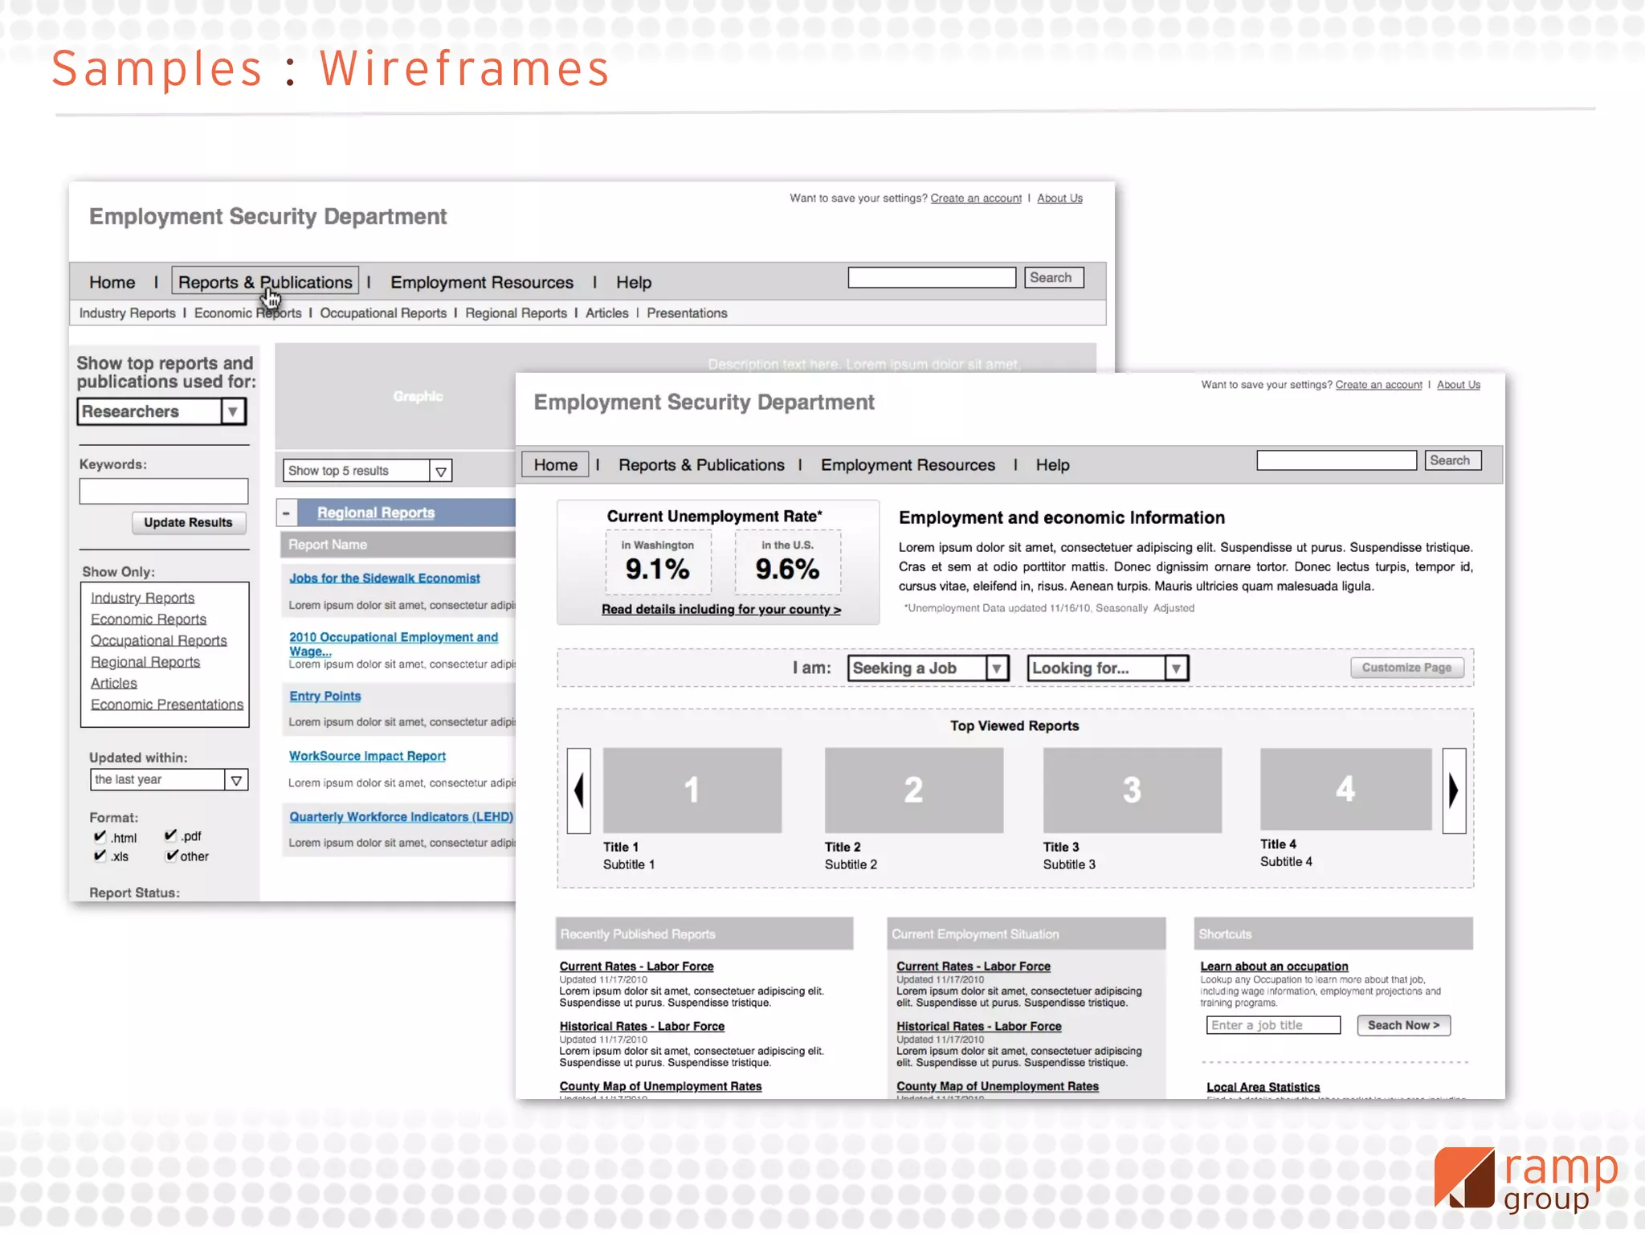This screenshot has height=1234, width=1645.
Task: Select Home tab in front window
Action: pos(555,465)
